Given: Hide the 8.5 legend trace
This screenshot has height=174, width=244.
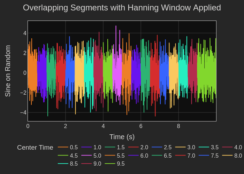Looking at the screenshot, I should pyautogui.click(x=74, y=164).
